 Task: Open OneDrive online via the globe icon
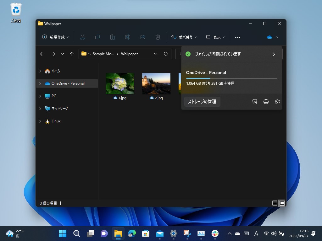tap(266, 102)
